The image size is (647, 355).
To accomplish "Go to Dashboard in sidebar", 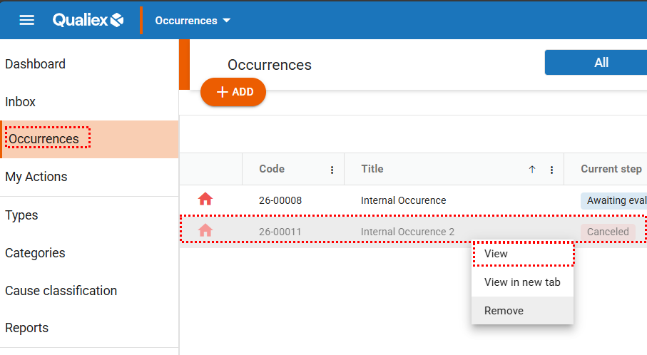I will (x=35, y=64).
